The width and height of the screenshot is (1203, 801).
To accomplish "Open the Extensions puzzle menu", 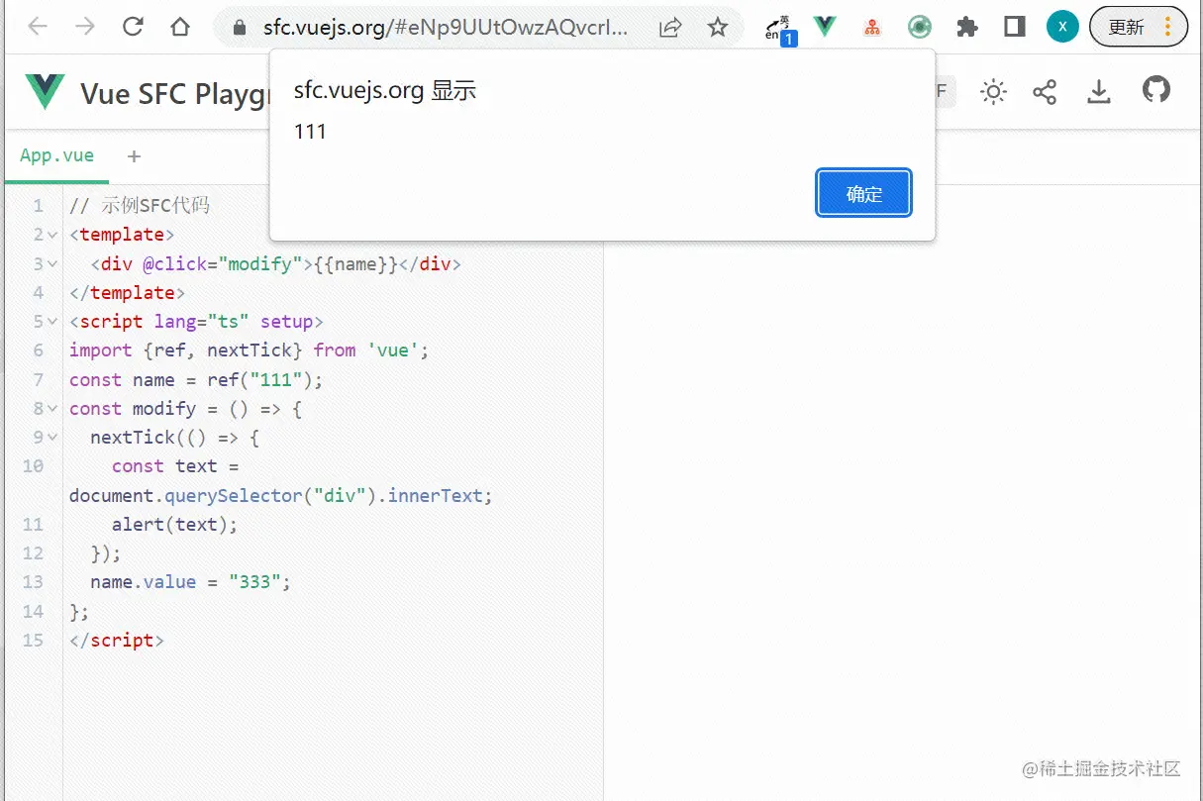I will [967, 27].
